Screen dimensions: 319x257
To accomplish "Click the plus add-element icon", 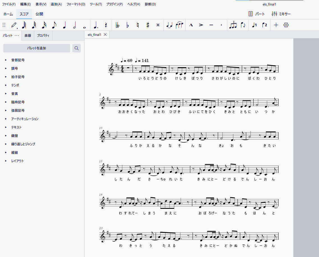I will coord(276,25).
